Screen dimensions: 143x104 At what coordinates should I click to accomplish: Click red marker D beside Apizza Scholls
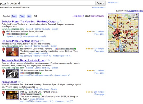point(3,93)
